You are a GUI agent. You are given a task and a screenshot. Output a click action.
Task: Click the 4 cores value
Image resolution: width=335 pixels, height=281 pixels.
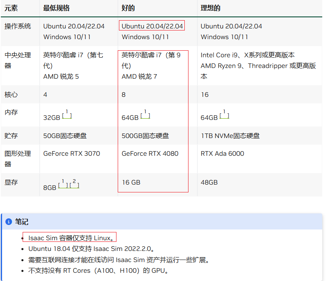click(45, 94)
